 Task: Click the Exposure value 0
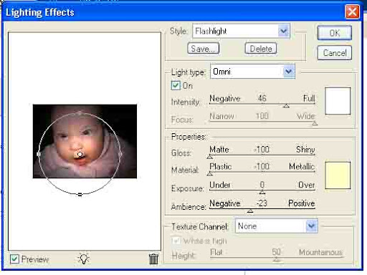[262, 185]
